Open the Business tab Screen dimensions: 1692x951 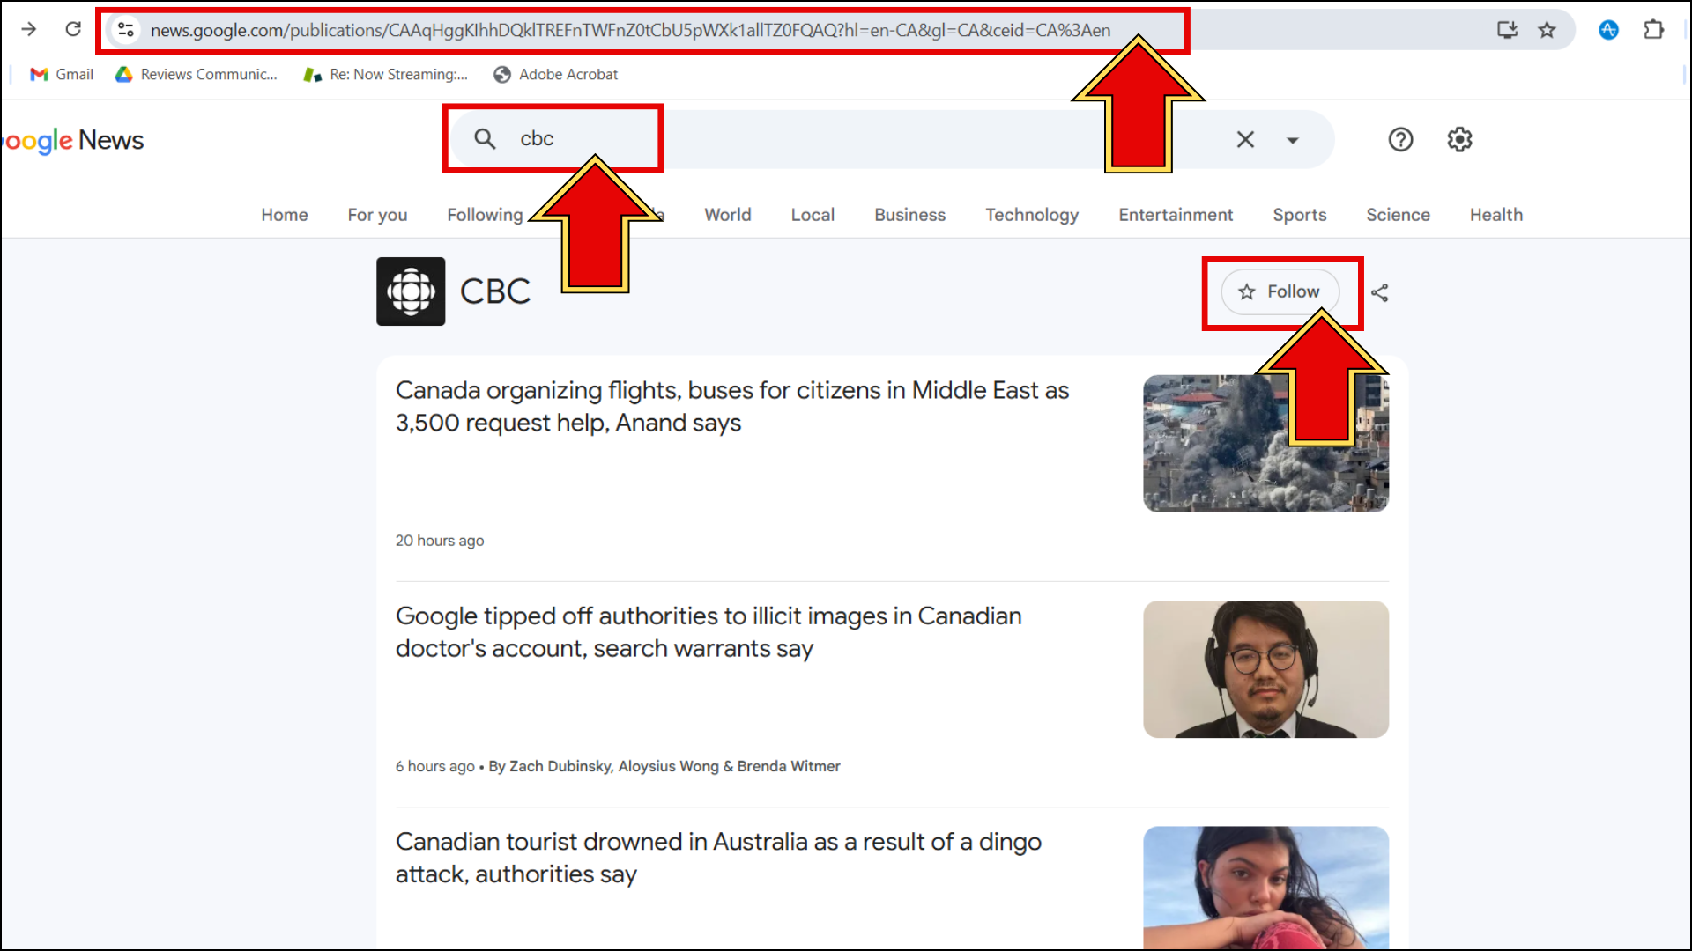click(x=909, y=215)
